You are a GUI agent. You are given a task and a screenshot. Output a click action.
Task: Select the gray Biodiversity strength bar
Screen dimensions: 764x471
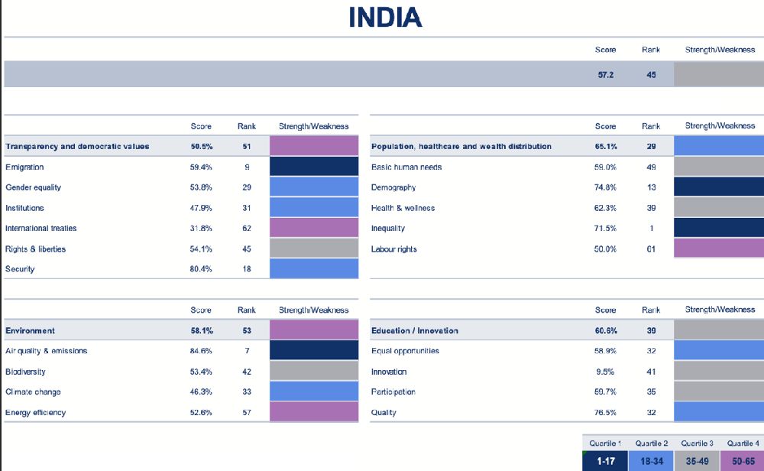(313, 371)
